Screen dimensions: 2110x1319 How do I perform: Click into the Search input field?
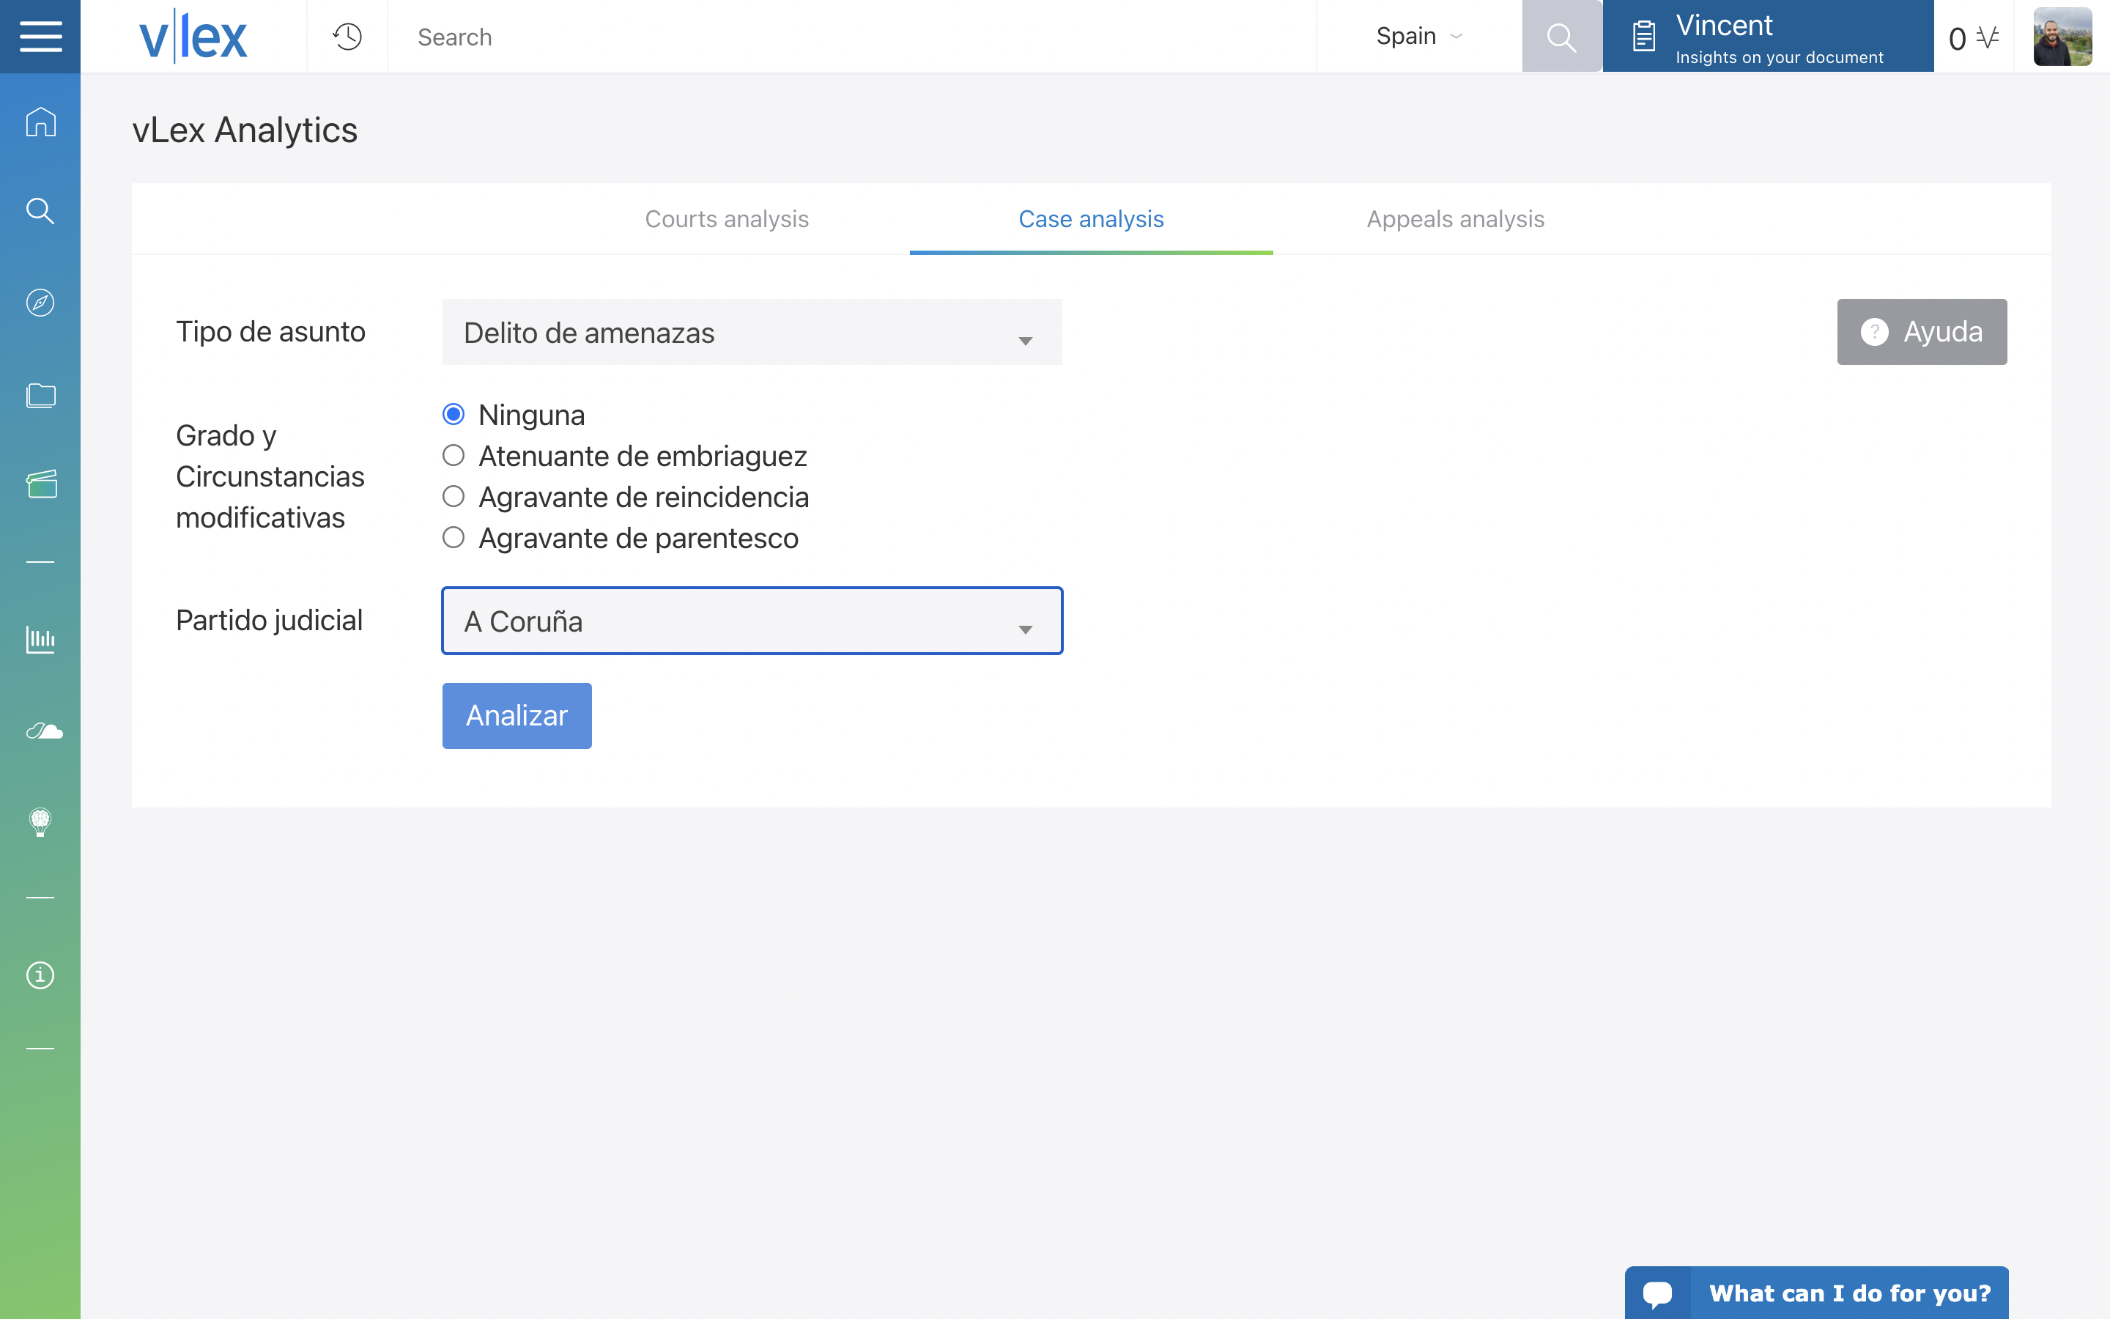[x=850, y=37]
